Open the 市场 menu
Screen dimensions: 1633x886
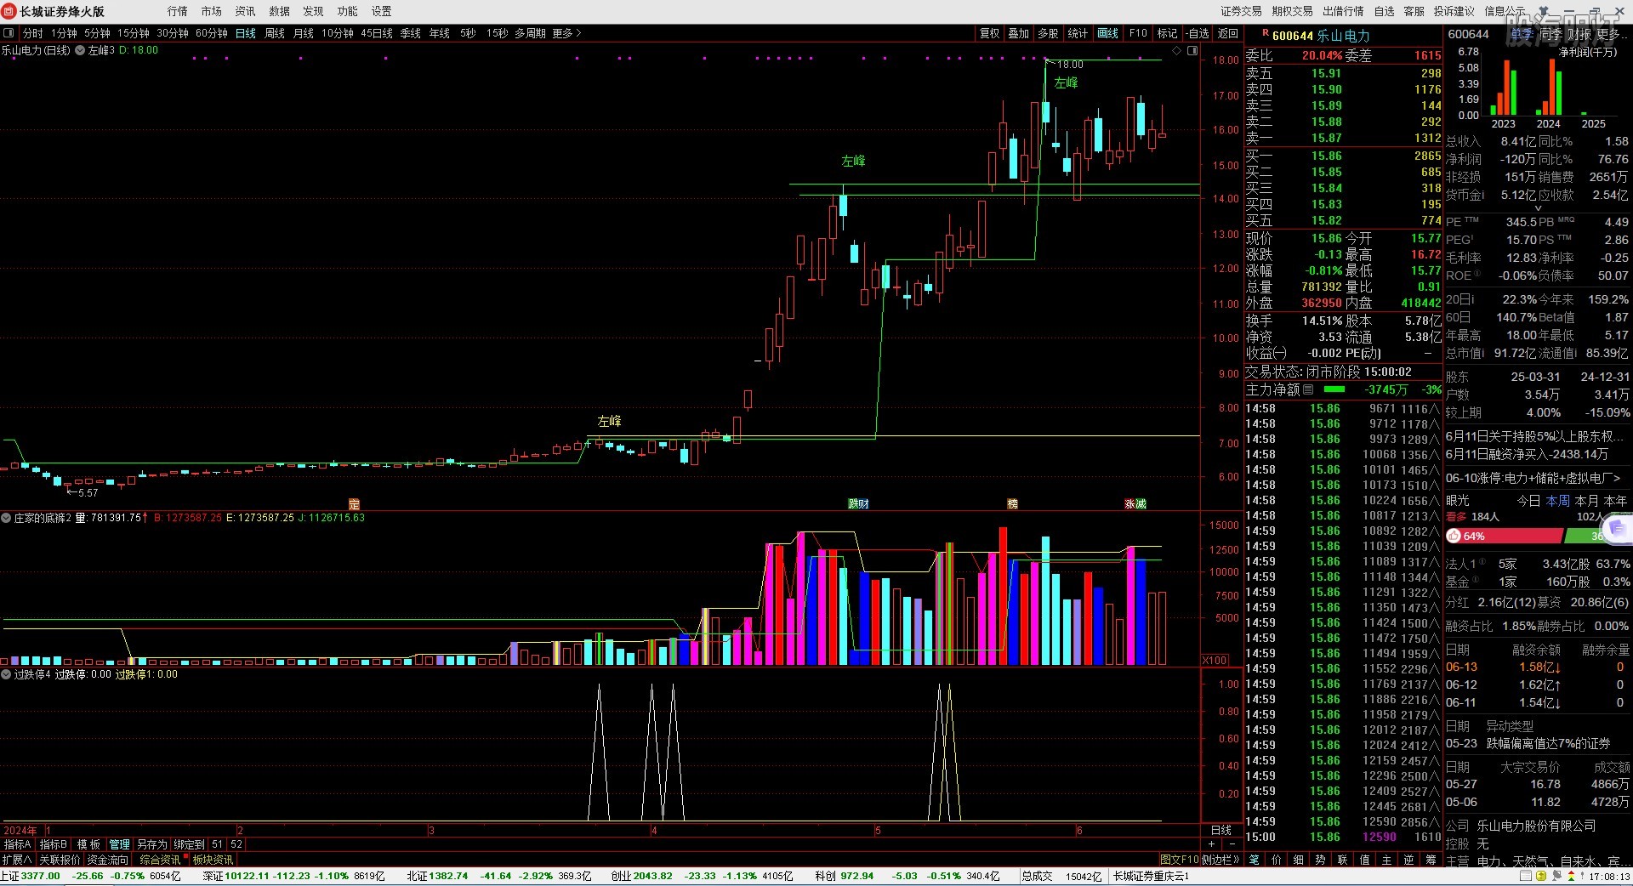tap(212, 11)
